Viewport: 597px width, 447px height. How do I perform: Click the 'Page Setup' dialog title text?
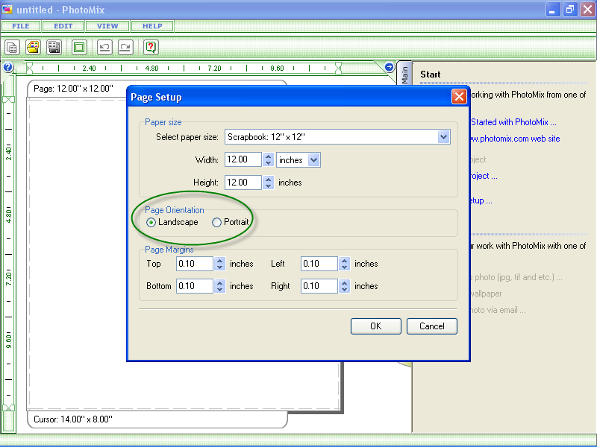156,98
